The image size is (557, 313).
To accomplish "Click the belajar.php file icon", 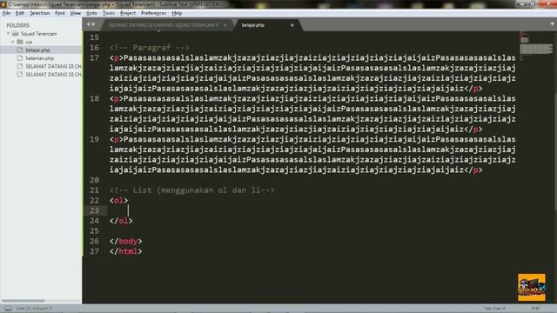I will [20, 50].
